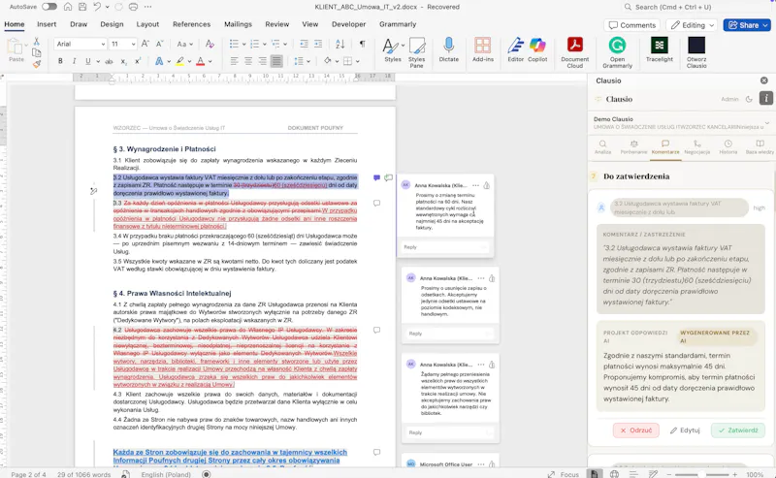Viewport: 776px width, 478px height.
Task: Apply strikethrough formatting
Action: click(x=109, y=61)
